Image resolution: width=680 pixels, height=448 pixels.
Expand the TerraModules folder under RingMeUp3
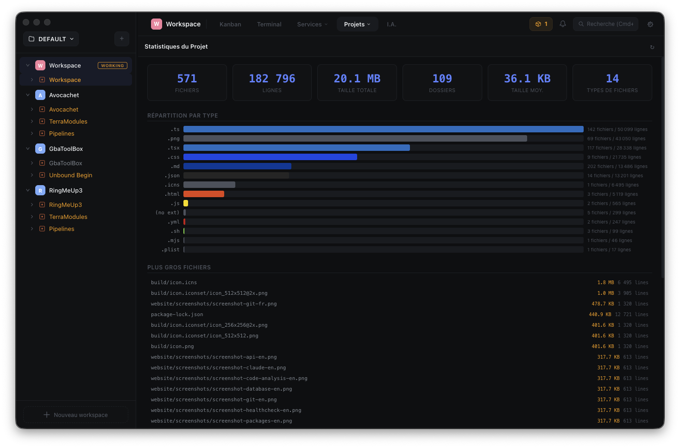pos(31,217)
